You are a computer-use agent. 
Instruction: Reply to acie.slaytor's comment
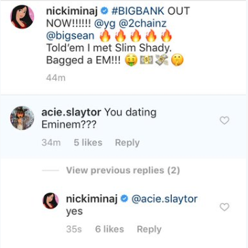127,142
